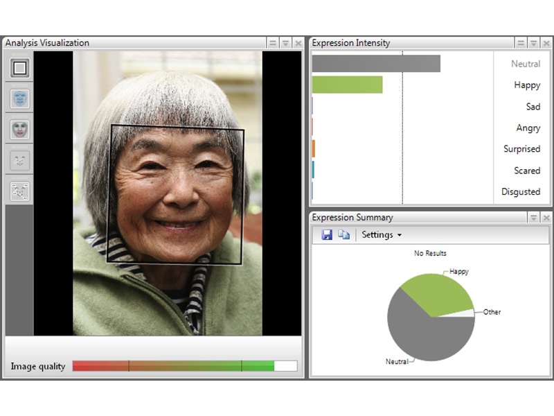Open Expression Intensity panel options dropdown arrow
The height and width of the screenshot is (416, 554).
pyautogui.click(x=533, y=43)
